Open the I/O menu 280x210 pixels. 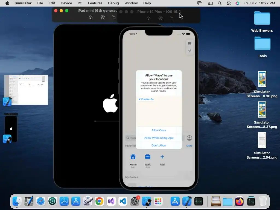tap(80, 3)
